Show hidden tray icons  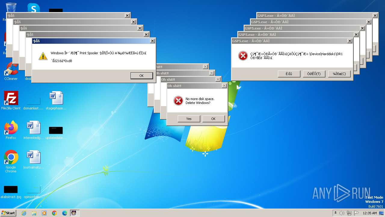tap(336, 213)
